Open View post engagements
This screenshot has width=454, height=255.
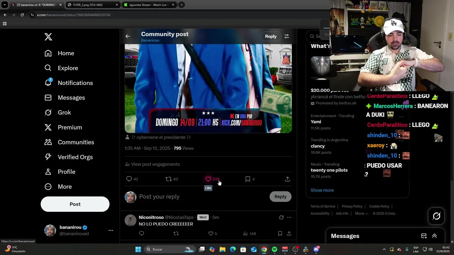(152, 164)
